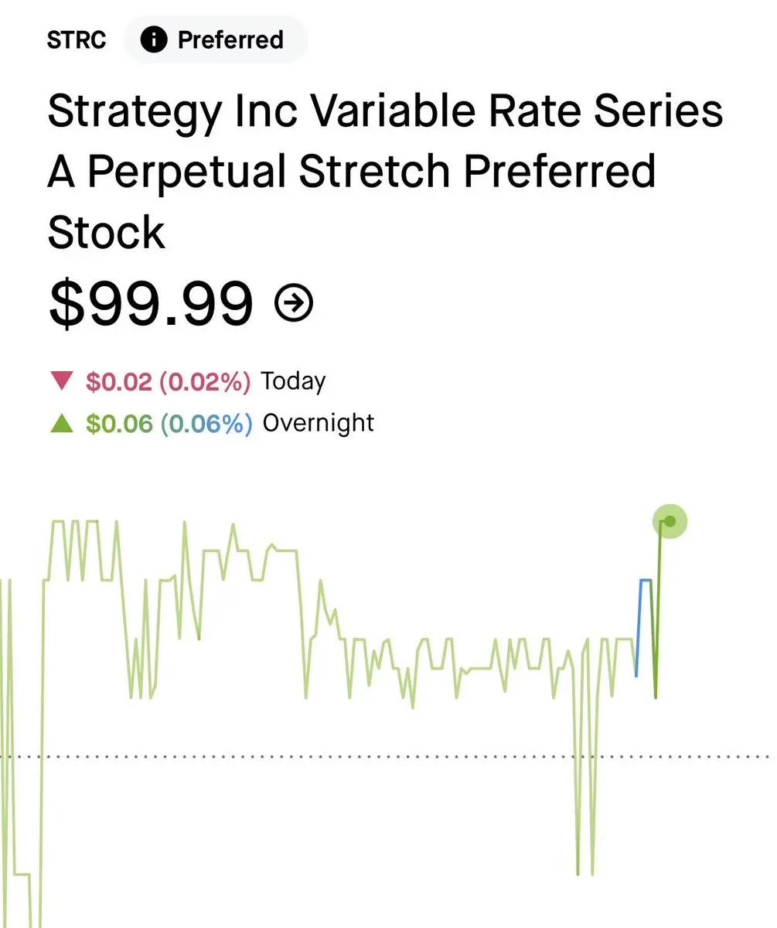The height and width of the screenshot is (928, 777).
Task: Select the $0.02 (0.02%) Today change
Action: point(168,381)
